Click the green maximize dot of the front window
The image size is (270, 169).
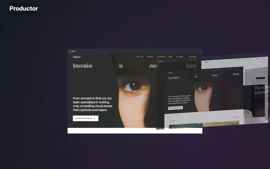(75, 52)
